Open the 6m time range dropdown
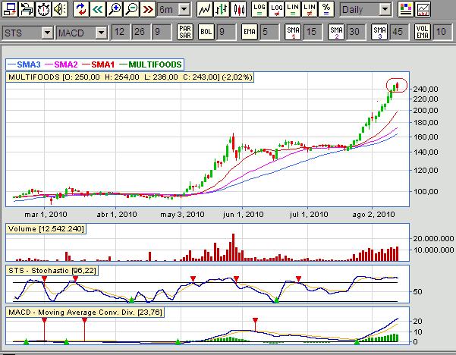The image size is (456, 355). tap(184, 10)
